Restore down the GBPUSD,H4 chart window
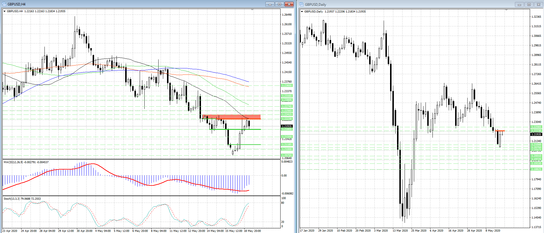Screen dimensions: 544x233 coord(279,4)
